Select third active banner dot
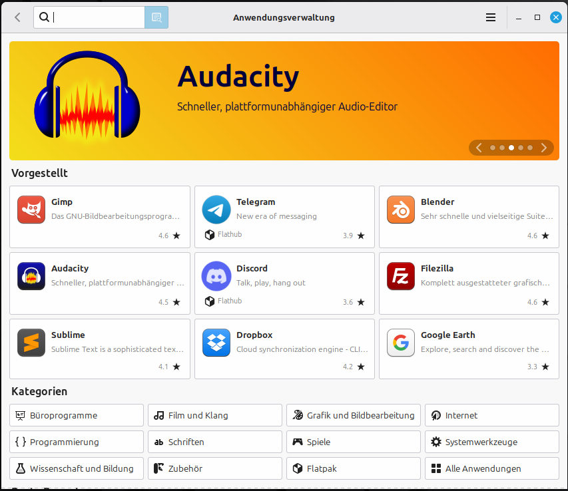Image resolution: width=568 pixels, height=491 pixels. [x=511, y=148]
